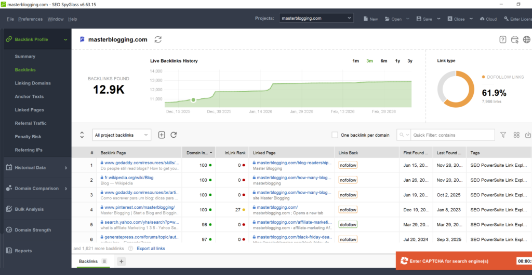This screenshot has width=532, height=275.
Task: Click the Save button in toolbar
Action: click(x=424, y=19)
